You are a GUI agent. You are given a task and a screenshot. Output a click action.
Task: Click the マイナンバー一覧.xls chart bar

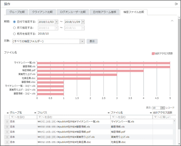[x=103, y=63]
